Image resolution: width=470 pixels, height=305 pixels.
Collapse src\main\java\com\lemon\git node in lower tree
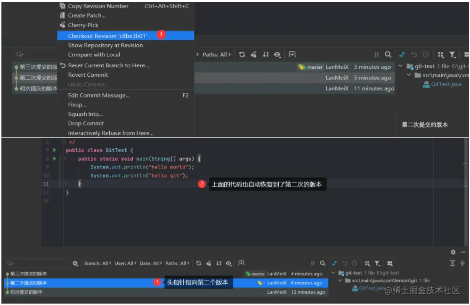click(340, 281)
